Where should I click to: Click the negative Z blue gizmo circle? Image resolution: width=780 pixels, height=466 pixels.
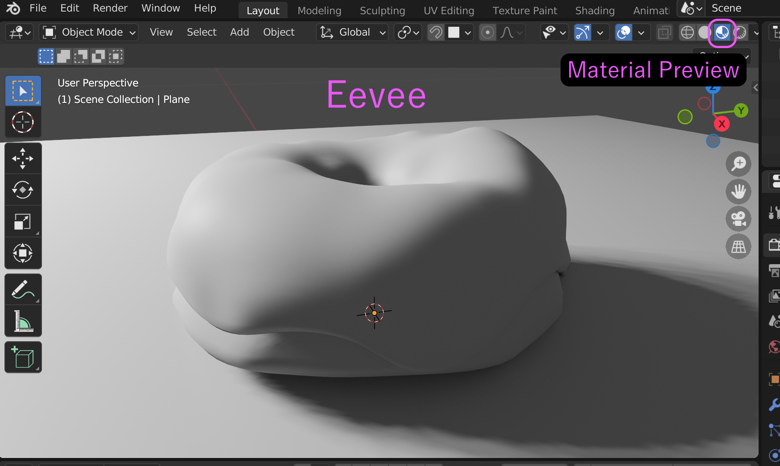[x=713, y=141]
